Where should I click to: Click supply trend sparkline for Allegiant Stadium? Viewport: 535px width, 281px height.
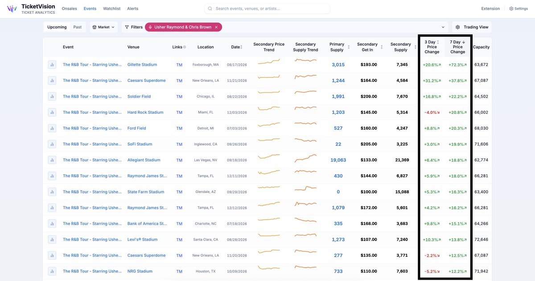(x=305, y=159)
